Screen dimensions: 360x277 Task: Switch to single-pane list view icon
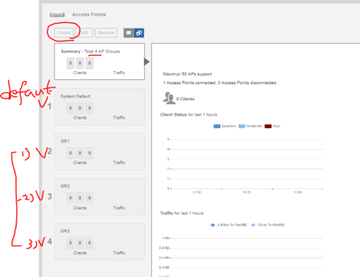[129, 33]
